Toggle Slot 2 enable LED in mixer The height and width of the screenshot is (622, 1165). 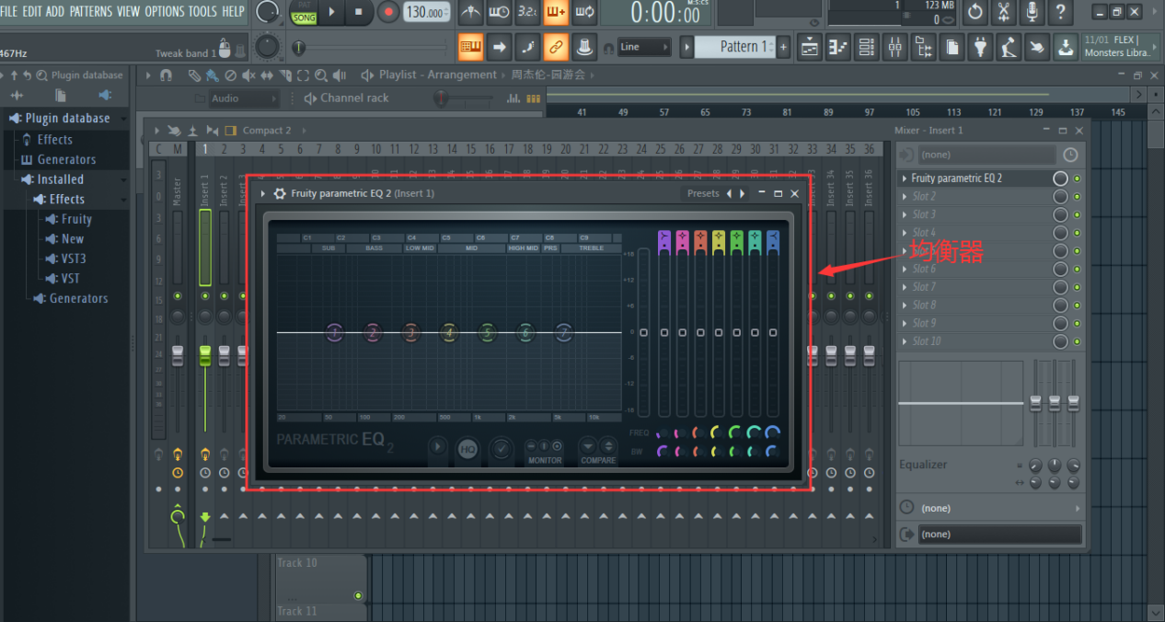point(1077,196)
